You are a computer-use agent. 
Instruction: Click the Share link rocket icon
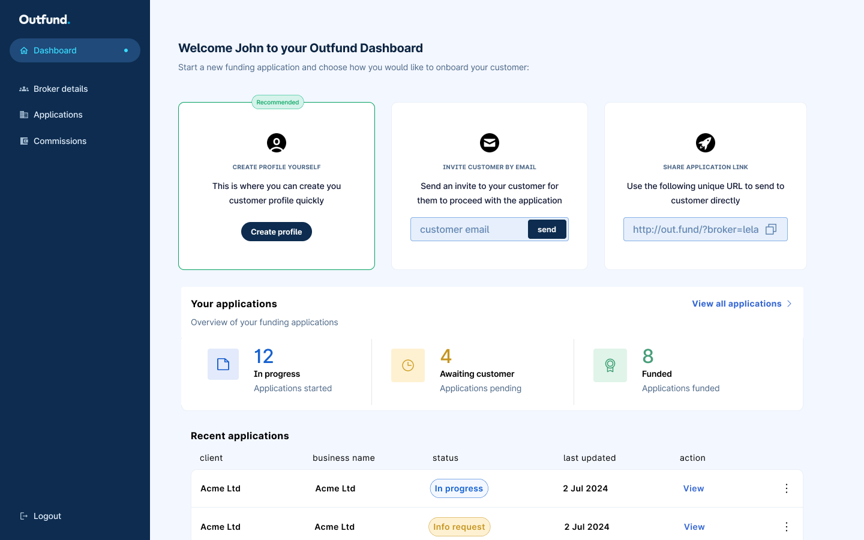[706, 143]
